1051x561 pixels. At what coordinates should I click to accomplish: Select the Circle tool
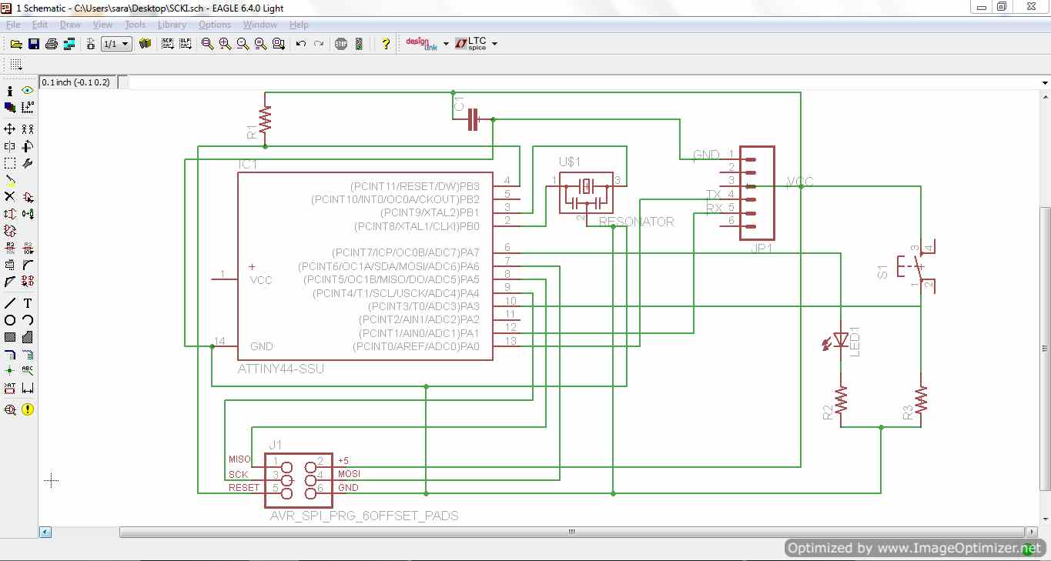point(10,320)
